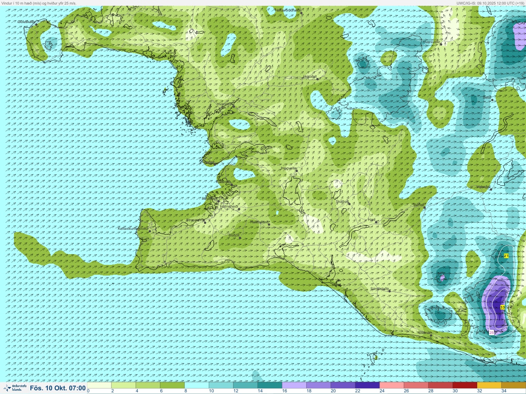Click the legend scale number 16
The image size is (526, 394).
284,391
